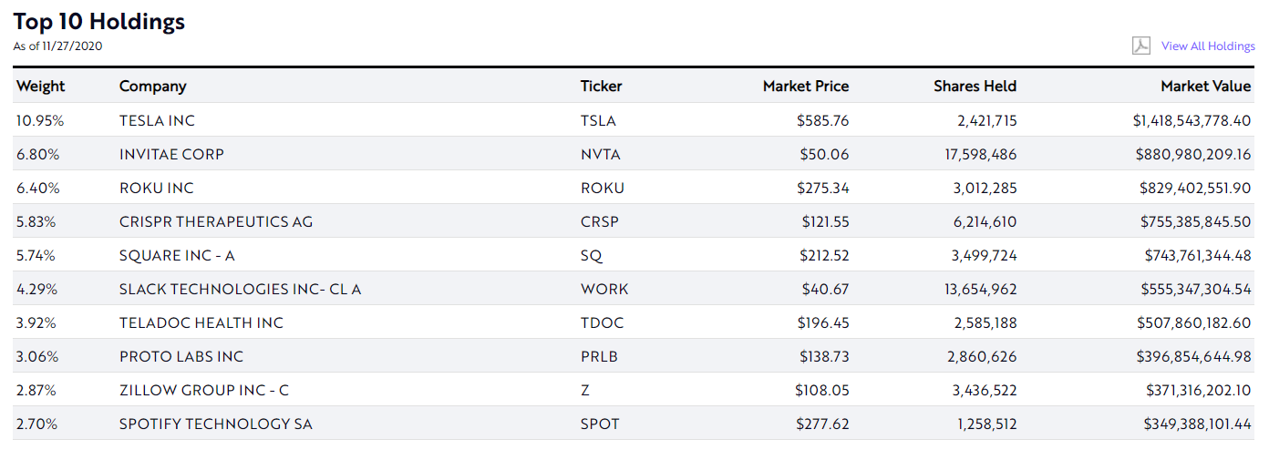The height and width of the screenshot is (450, 1269).
Task: Click the Company column header
Action: [x=152, y=87]
